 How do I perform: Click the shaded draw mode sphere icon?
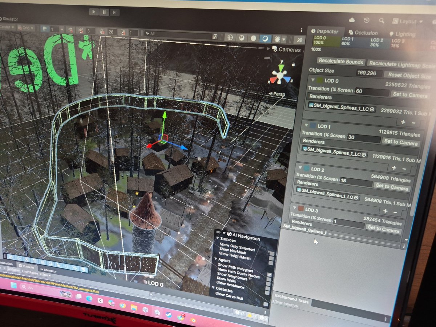click(x=254, y=38)
